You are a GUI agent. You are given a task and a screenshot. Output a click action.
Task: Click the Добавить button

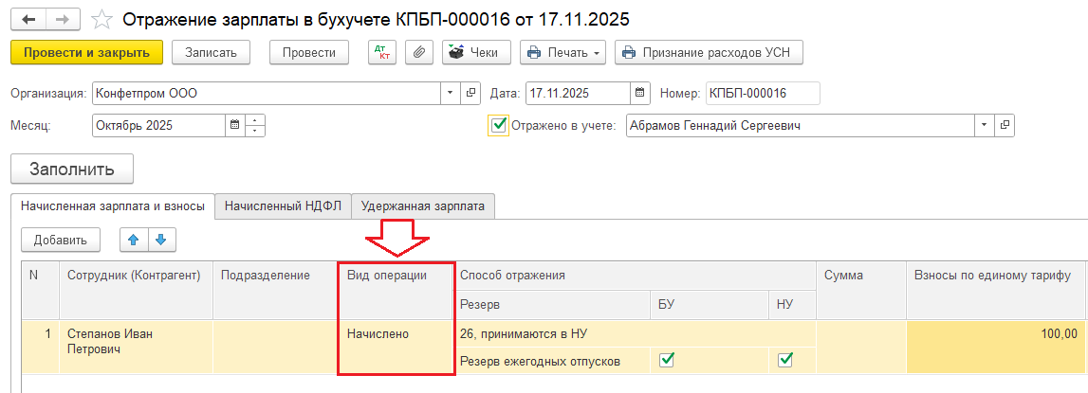[61, 240]
